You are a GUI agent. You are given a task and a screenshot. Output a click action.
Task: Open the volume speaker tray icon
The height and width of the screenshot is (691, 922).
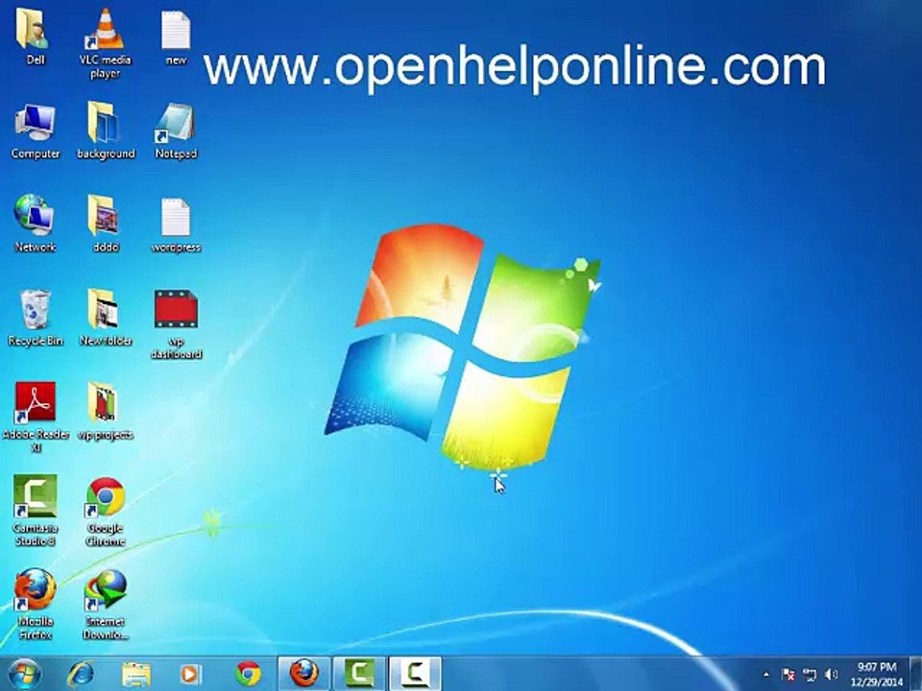coord(831,675)
